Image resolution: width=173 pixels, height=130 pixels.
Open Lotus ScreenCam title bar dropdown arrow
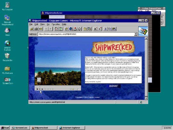pyautogui.click(x=164, y=8)
